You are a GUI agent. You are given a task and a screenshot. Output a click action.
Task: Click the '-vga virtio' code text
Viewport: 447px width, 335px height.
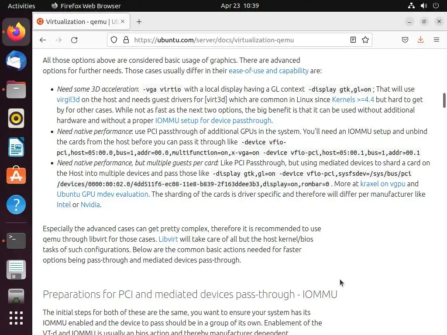(162, 89)
